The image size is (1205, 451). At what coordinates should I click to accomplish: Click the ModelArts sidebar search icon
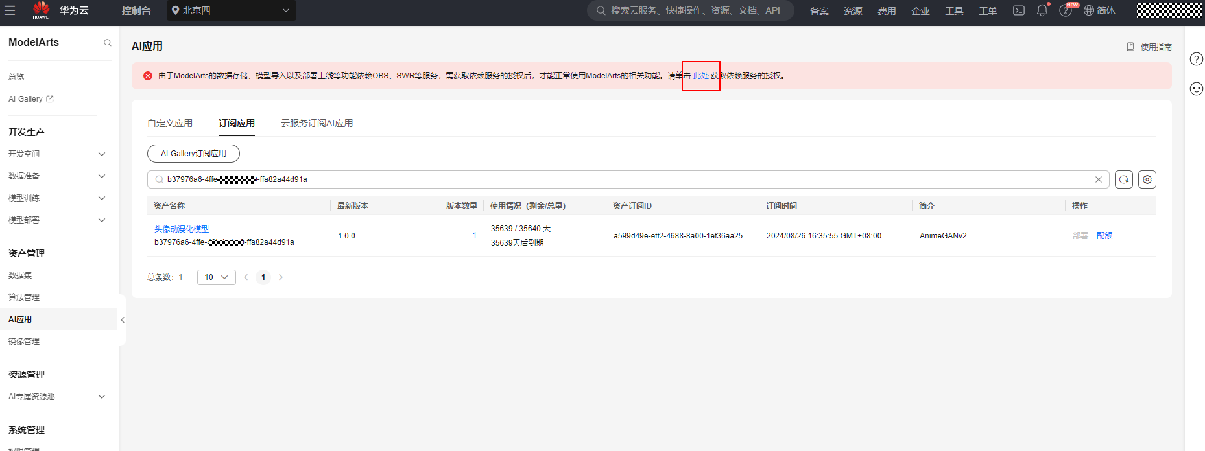(x=108, y=43)
